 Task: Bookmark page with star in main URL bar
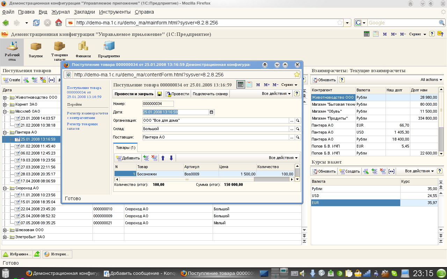pos(339,23)
